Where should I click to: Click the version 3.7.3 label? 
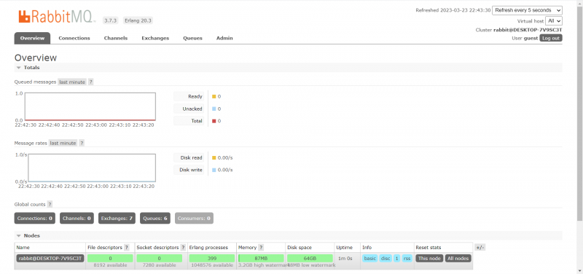[x=111, y=21]
